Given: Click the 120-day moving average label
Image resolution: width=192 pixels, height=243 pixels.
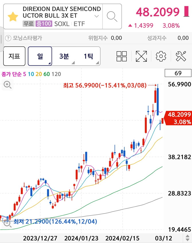Looking at the screenshot, I should 56,74.
